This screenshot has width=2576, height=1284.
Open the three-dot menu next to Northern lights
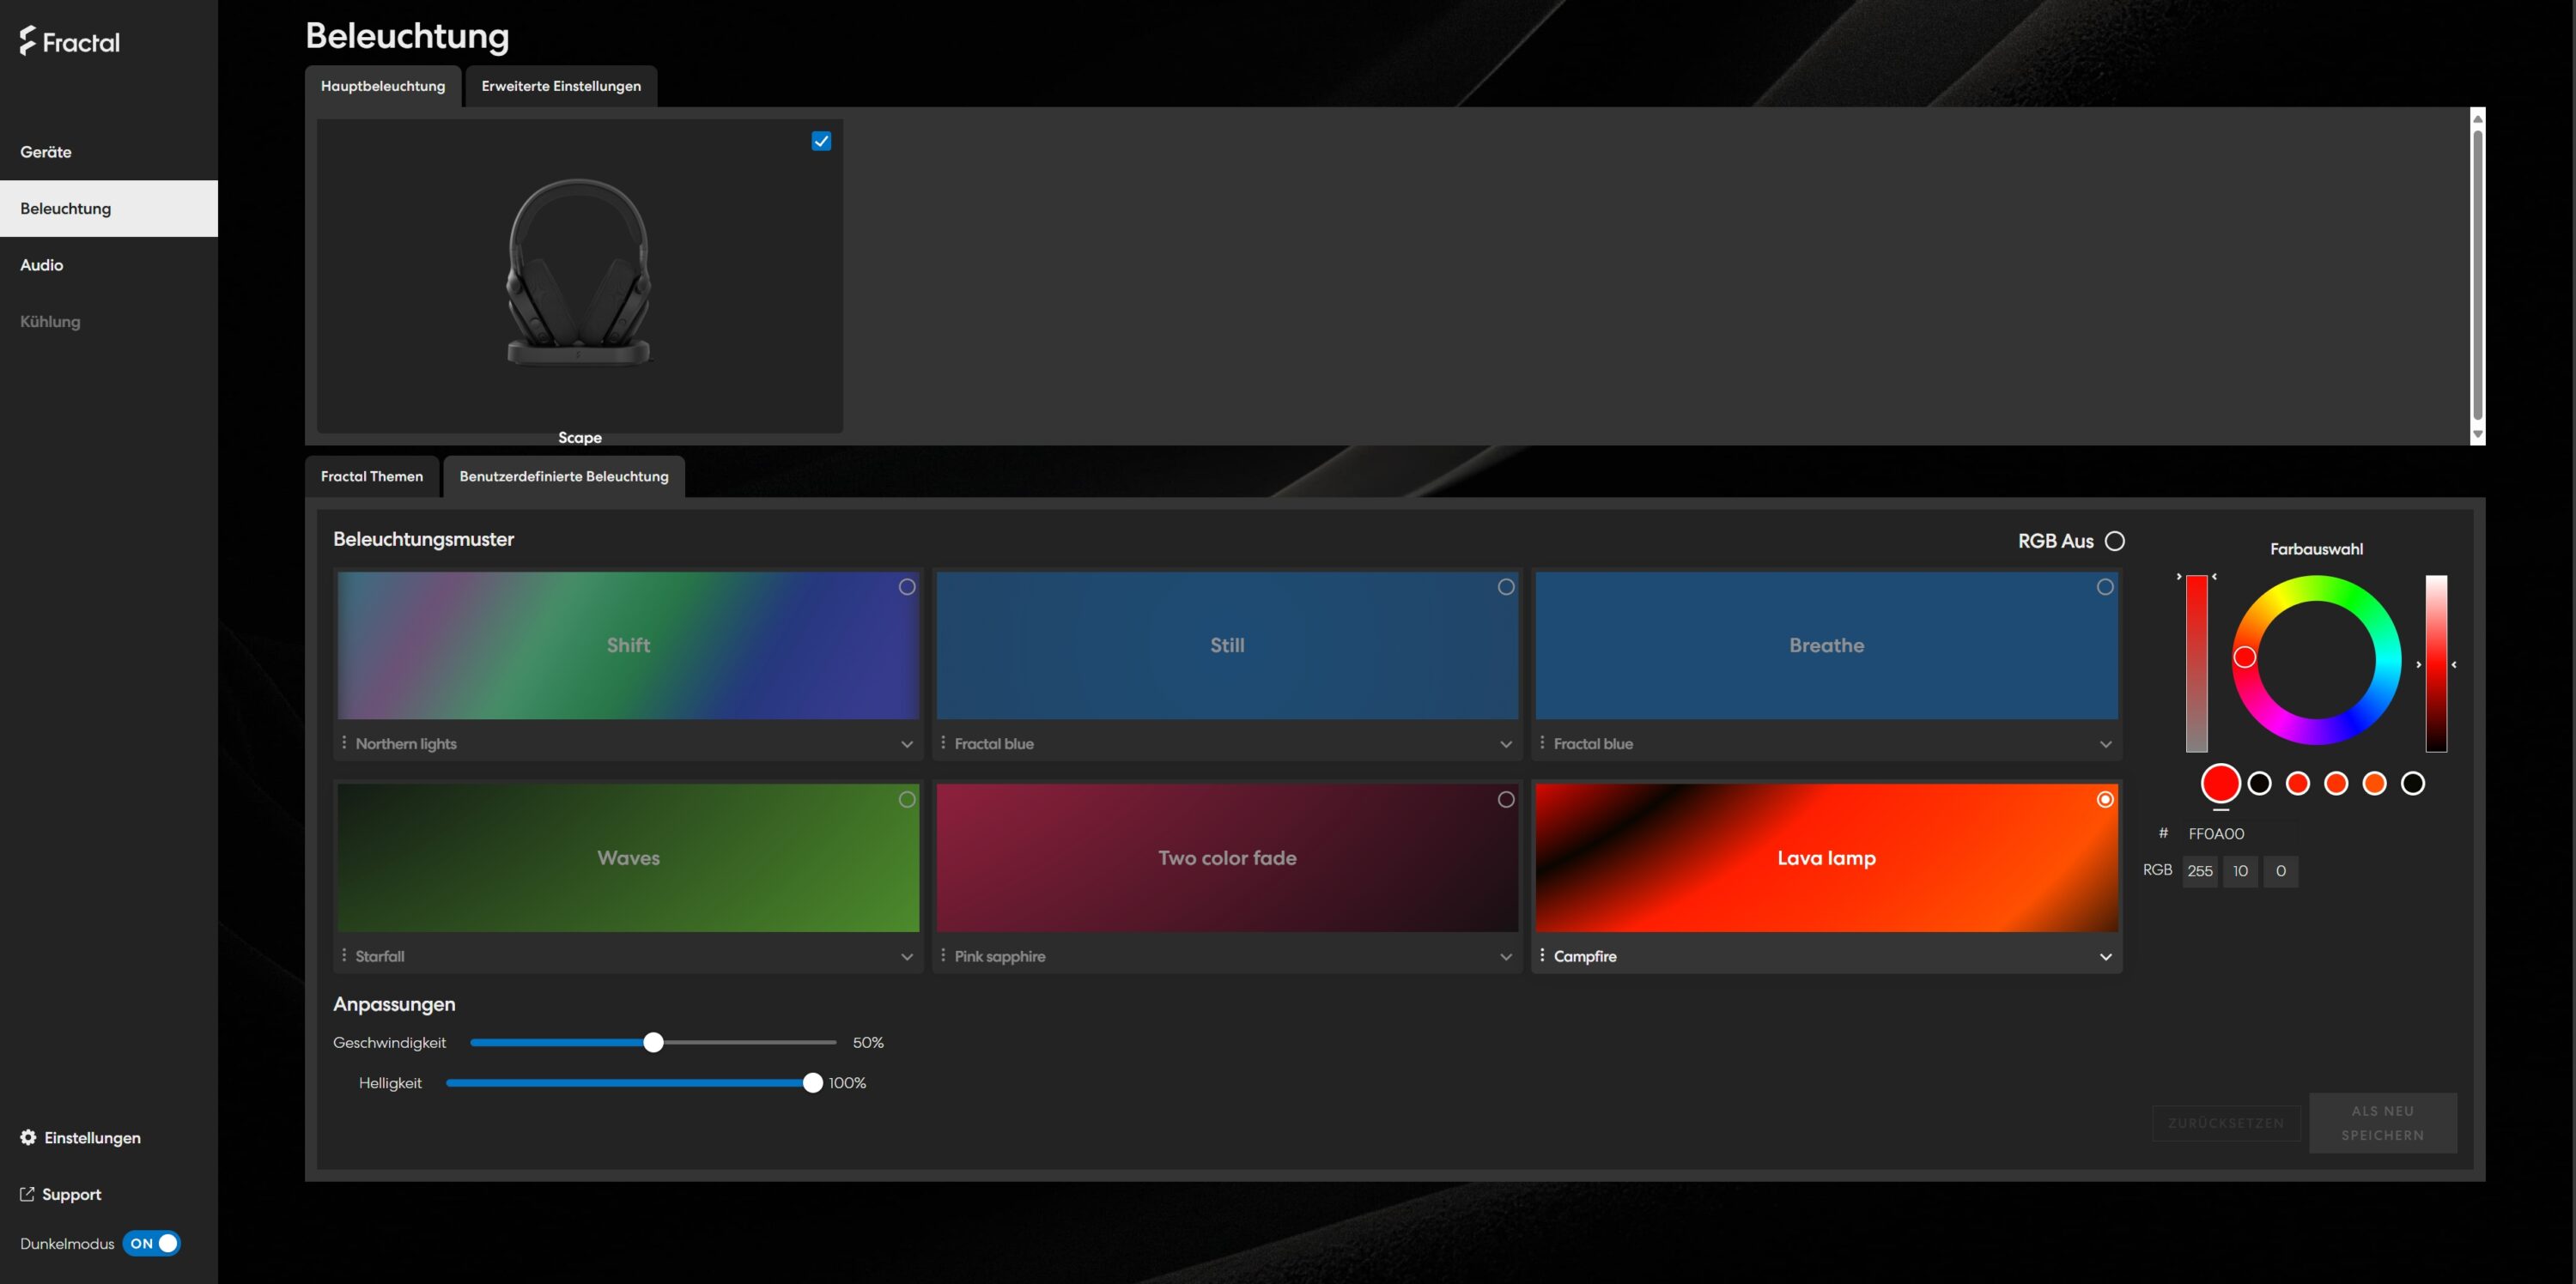[x=344, y=742]
